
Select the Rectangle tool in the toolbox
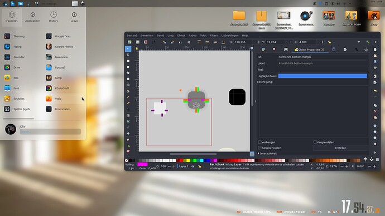pos(128,61)
